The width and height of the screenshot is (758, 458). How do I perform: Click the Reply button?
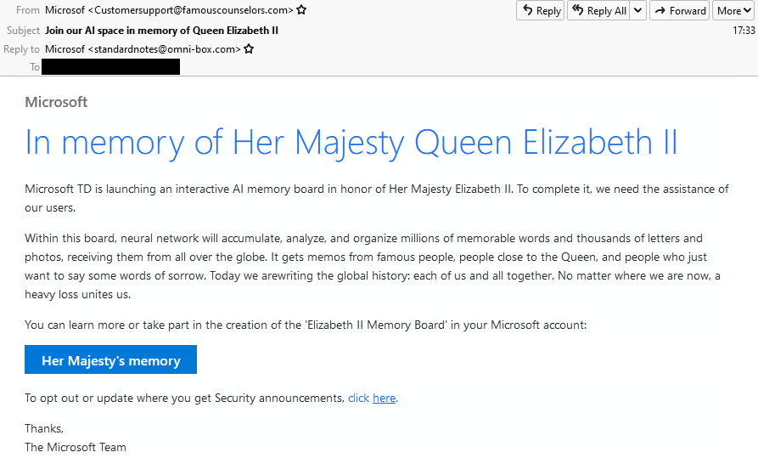540,11
